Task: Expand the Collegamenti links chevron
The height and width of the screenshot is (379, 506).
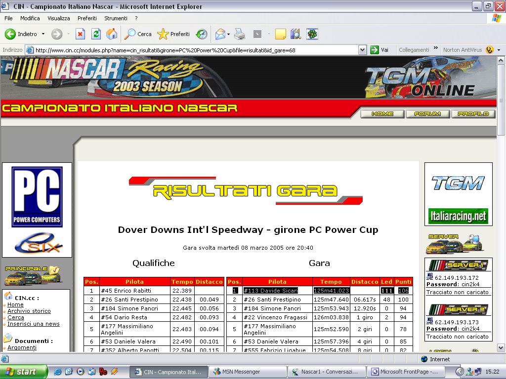Action: click(x=436, y=48)
